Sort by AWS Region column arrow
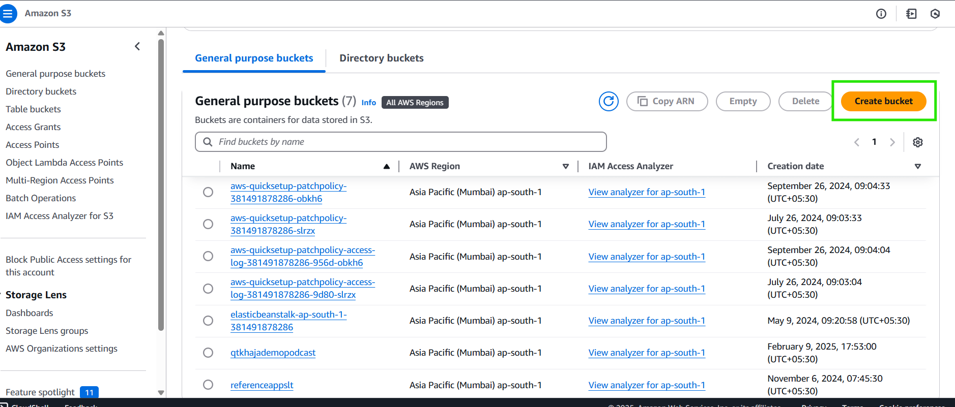Image resolution: width=955 pixels, height=407 pixels. pos(566,166)
